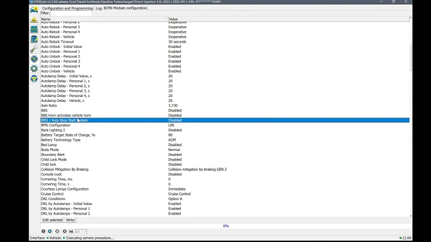Viewport: 431px width, 242px height.
Task: Click Collision mitigation by braking GEN 2 value
Action: tap(198, 170)
